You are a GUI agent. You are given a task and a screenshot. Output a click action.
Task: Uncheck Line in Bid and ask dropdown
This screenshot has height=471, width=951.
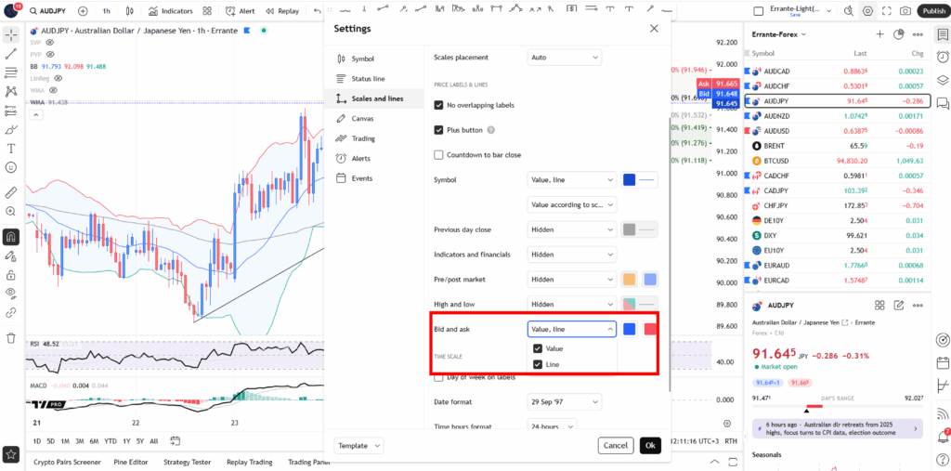(x=538, y=365)
